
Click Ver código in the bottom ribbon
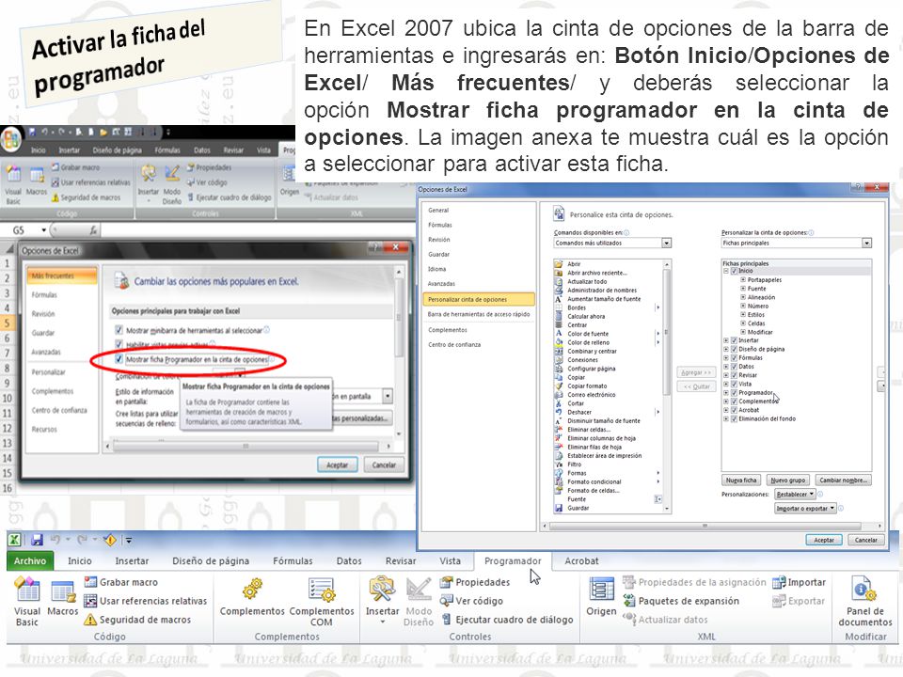click(471, 601)
